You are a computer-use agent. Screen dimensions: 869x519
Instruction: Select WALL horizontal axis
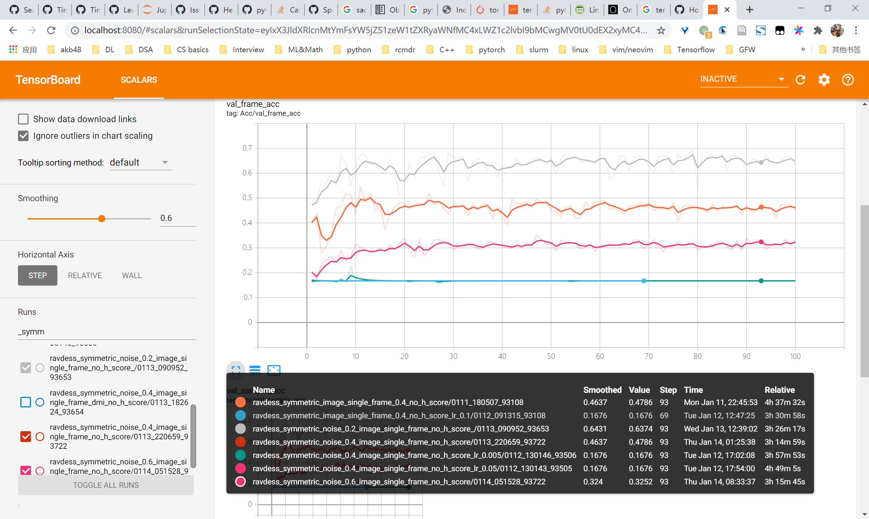(132, 275)
